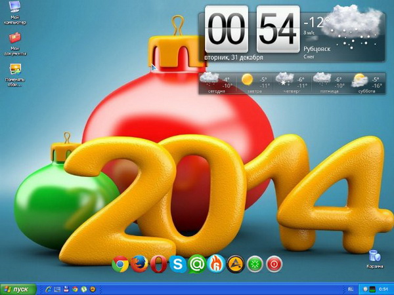The height and width of the screenshot is (295, 394).
Task: Click the orange flame dock icon
Action: (x=216, y=264)
